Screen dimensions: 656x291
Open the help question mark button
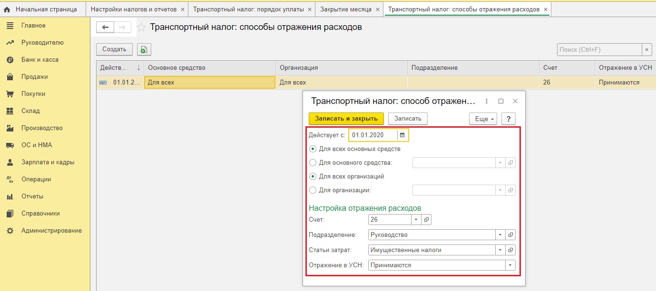509,119
